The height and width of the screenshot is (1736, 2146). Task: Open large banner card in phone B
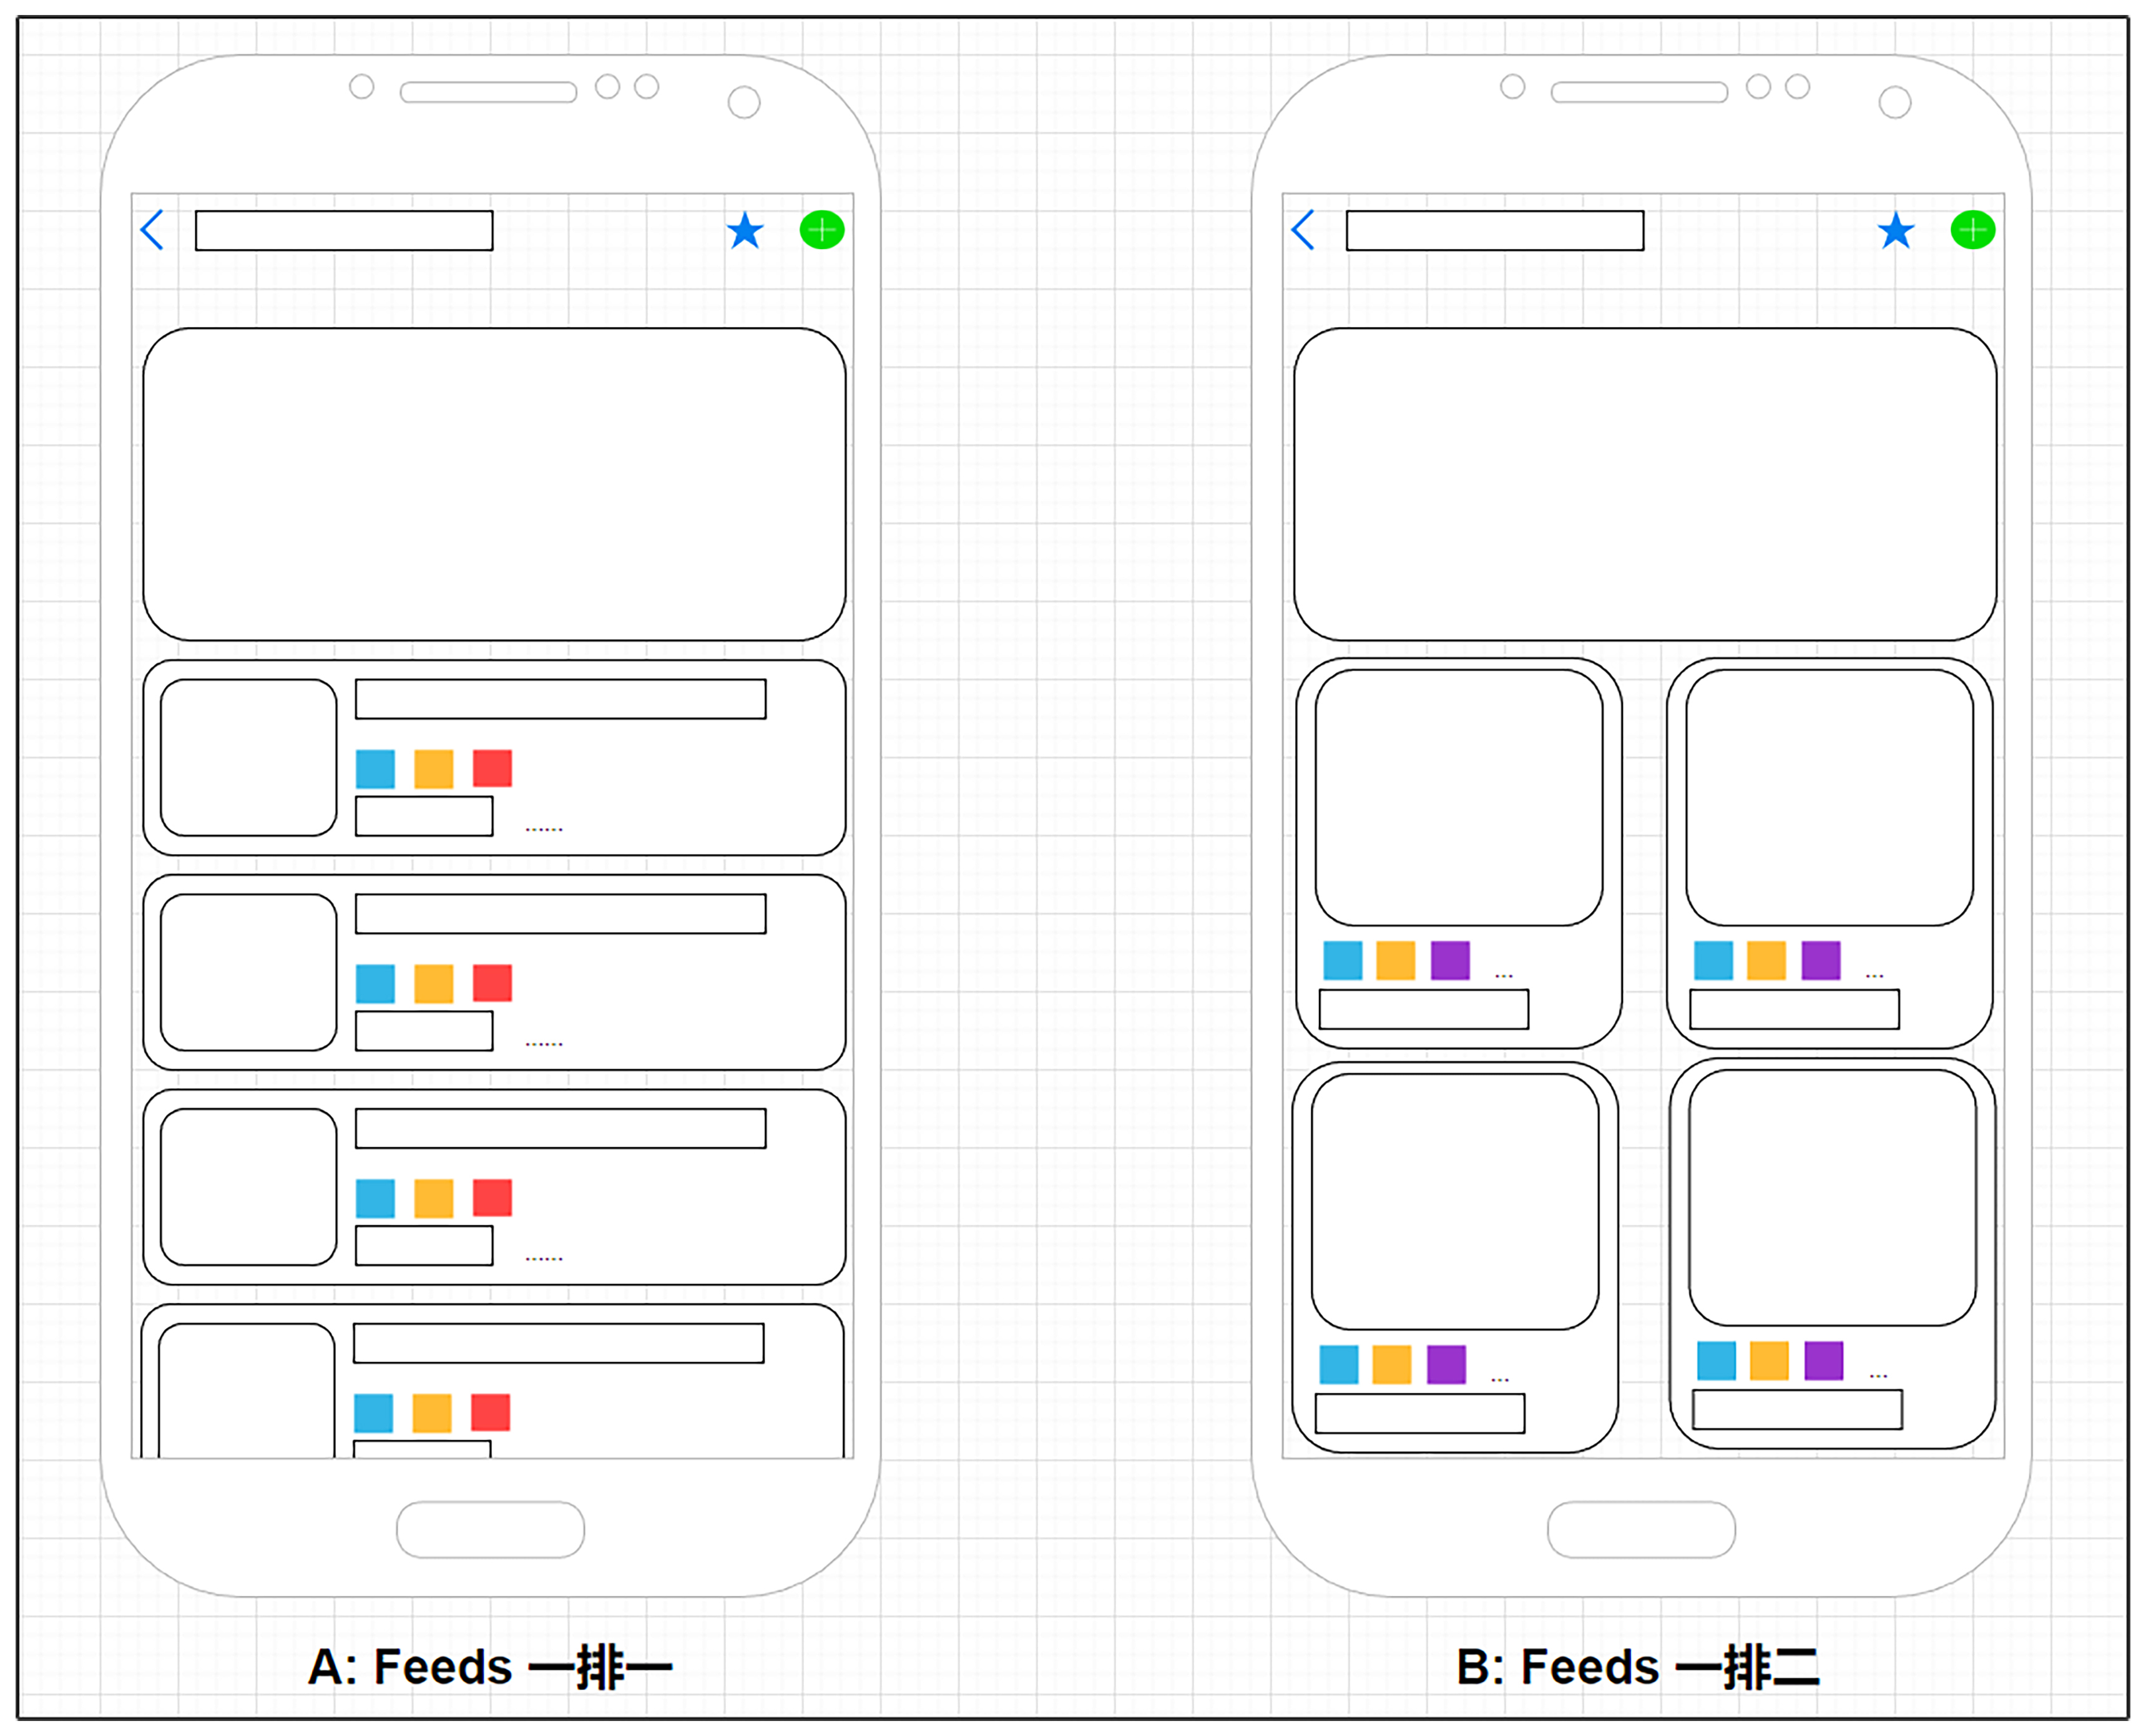(1645, 484)
